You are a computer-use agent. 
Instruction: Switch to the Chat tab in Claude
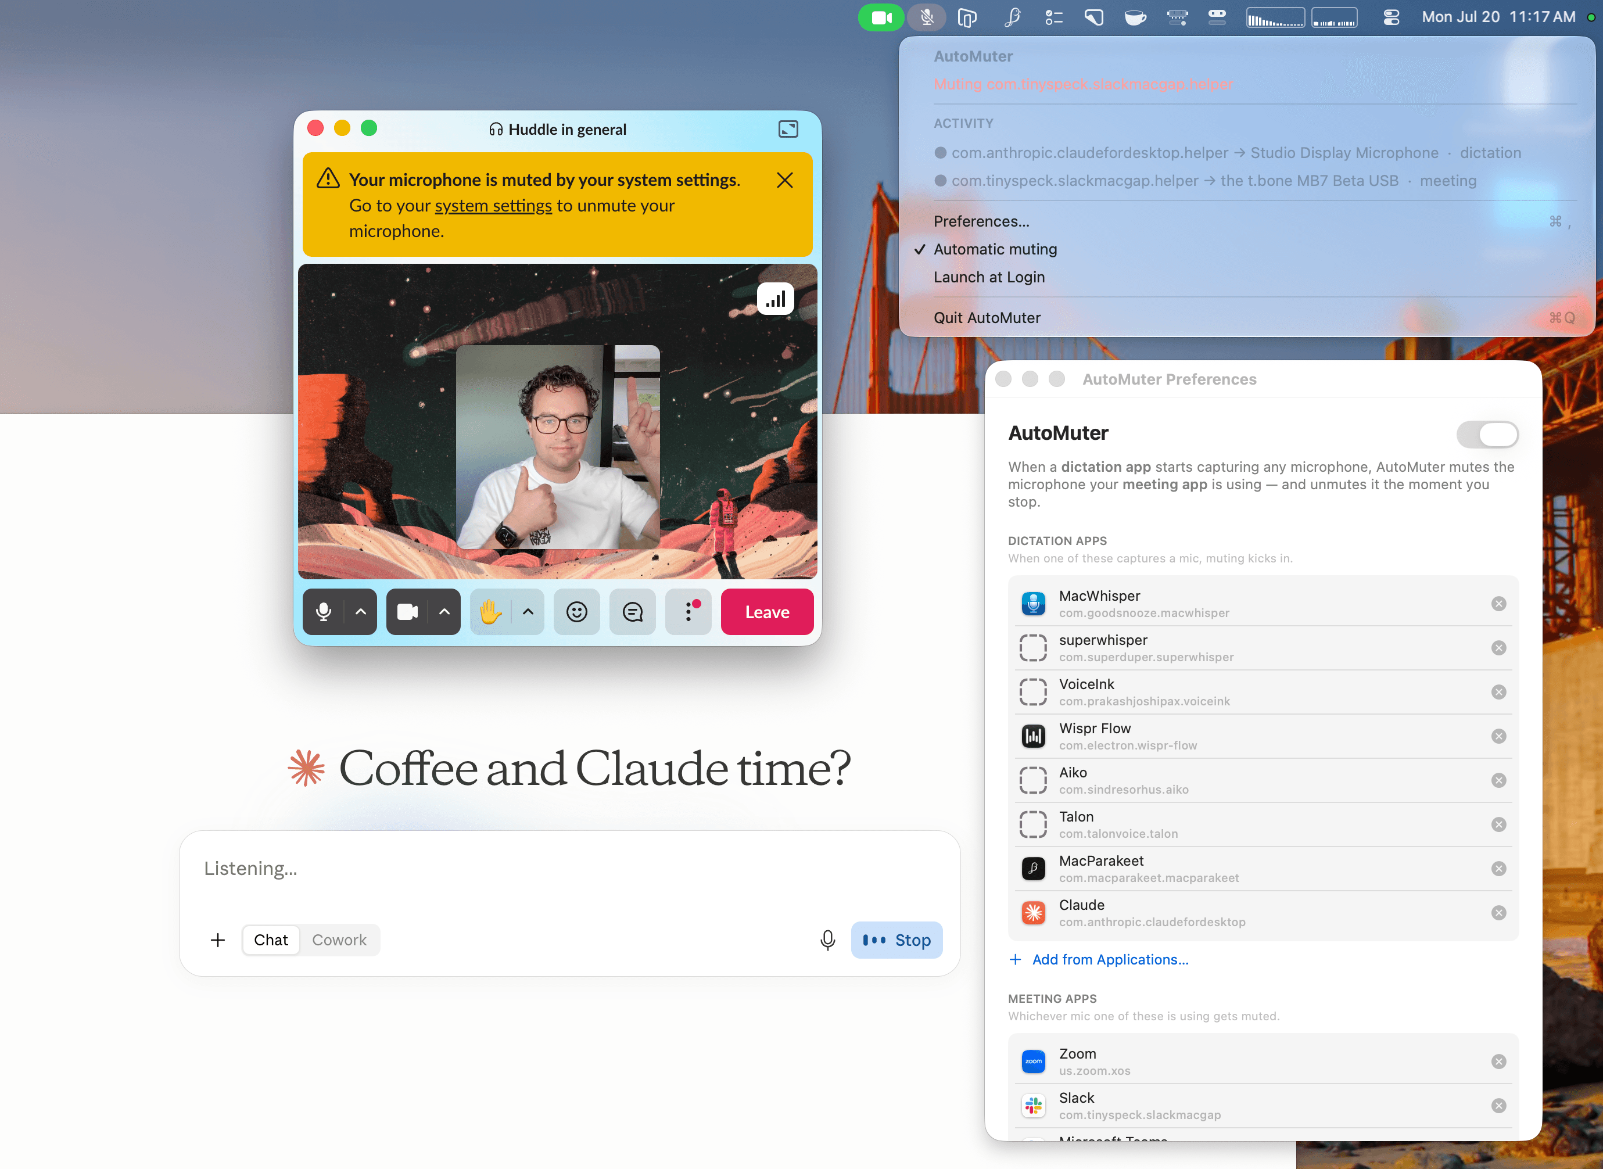[x=271, y=939]
